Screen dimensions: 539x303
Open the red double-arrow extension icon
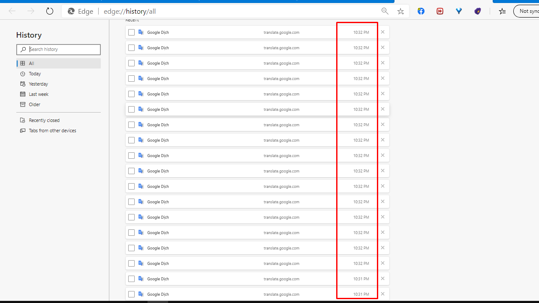(x=440, y=11)
